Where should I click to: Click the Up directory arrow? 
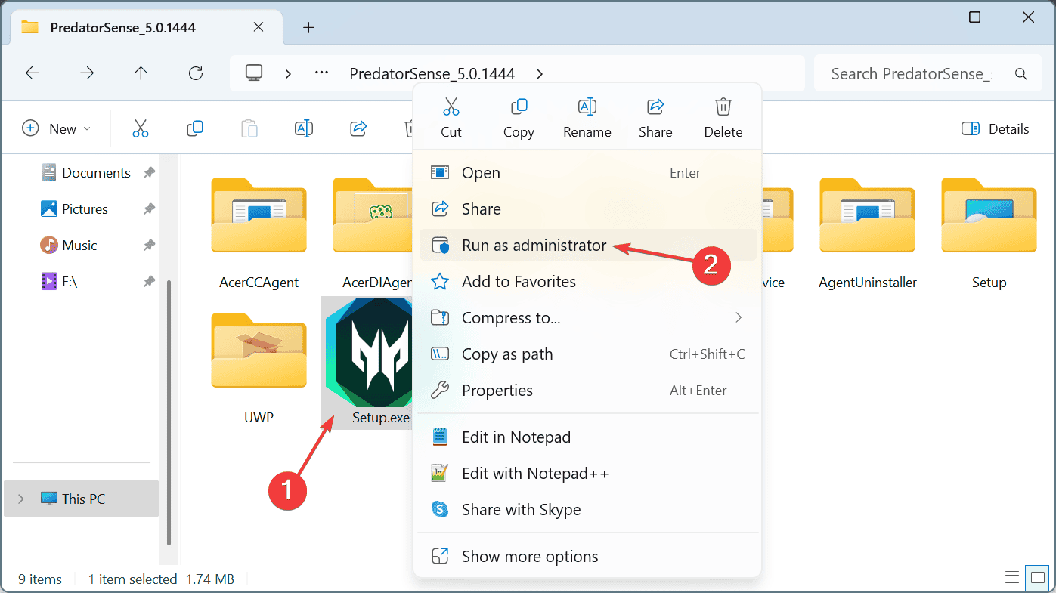[141, 73]
